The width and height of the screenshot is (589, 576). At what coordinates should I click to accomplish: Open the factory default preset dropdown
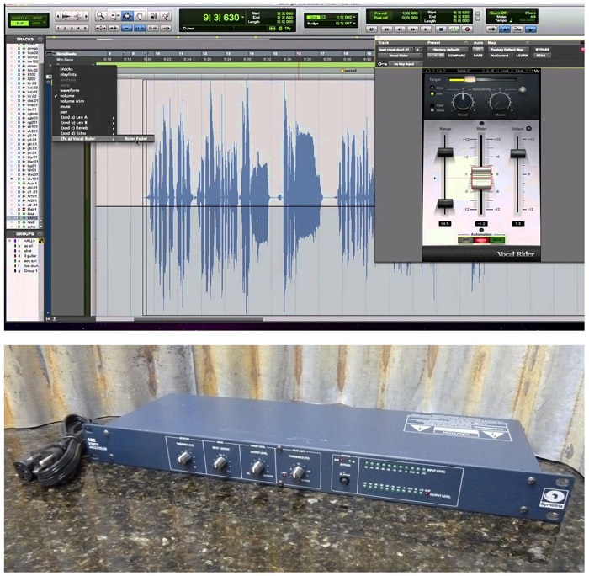click(448, 49)
